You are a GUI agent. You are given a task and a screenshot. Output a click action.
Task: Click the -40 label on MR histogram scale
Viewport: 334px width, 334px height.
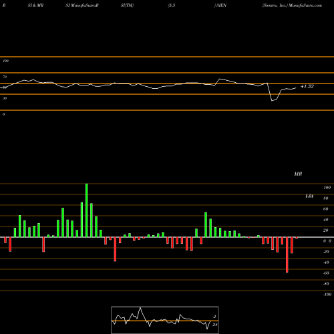tap(326, 263)
